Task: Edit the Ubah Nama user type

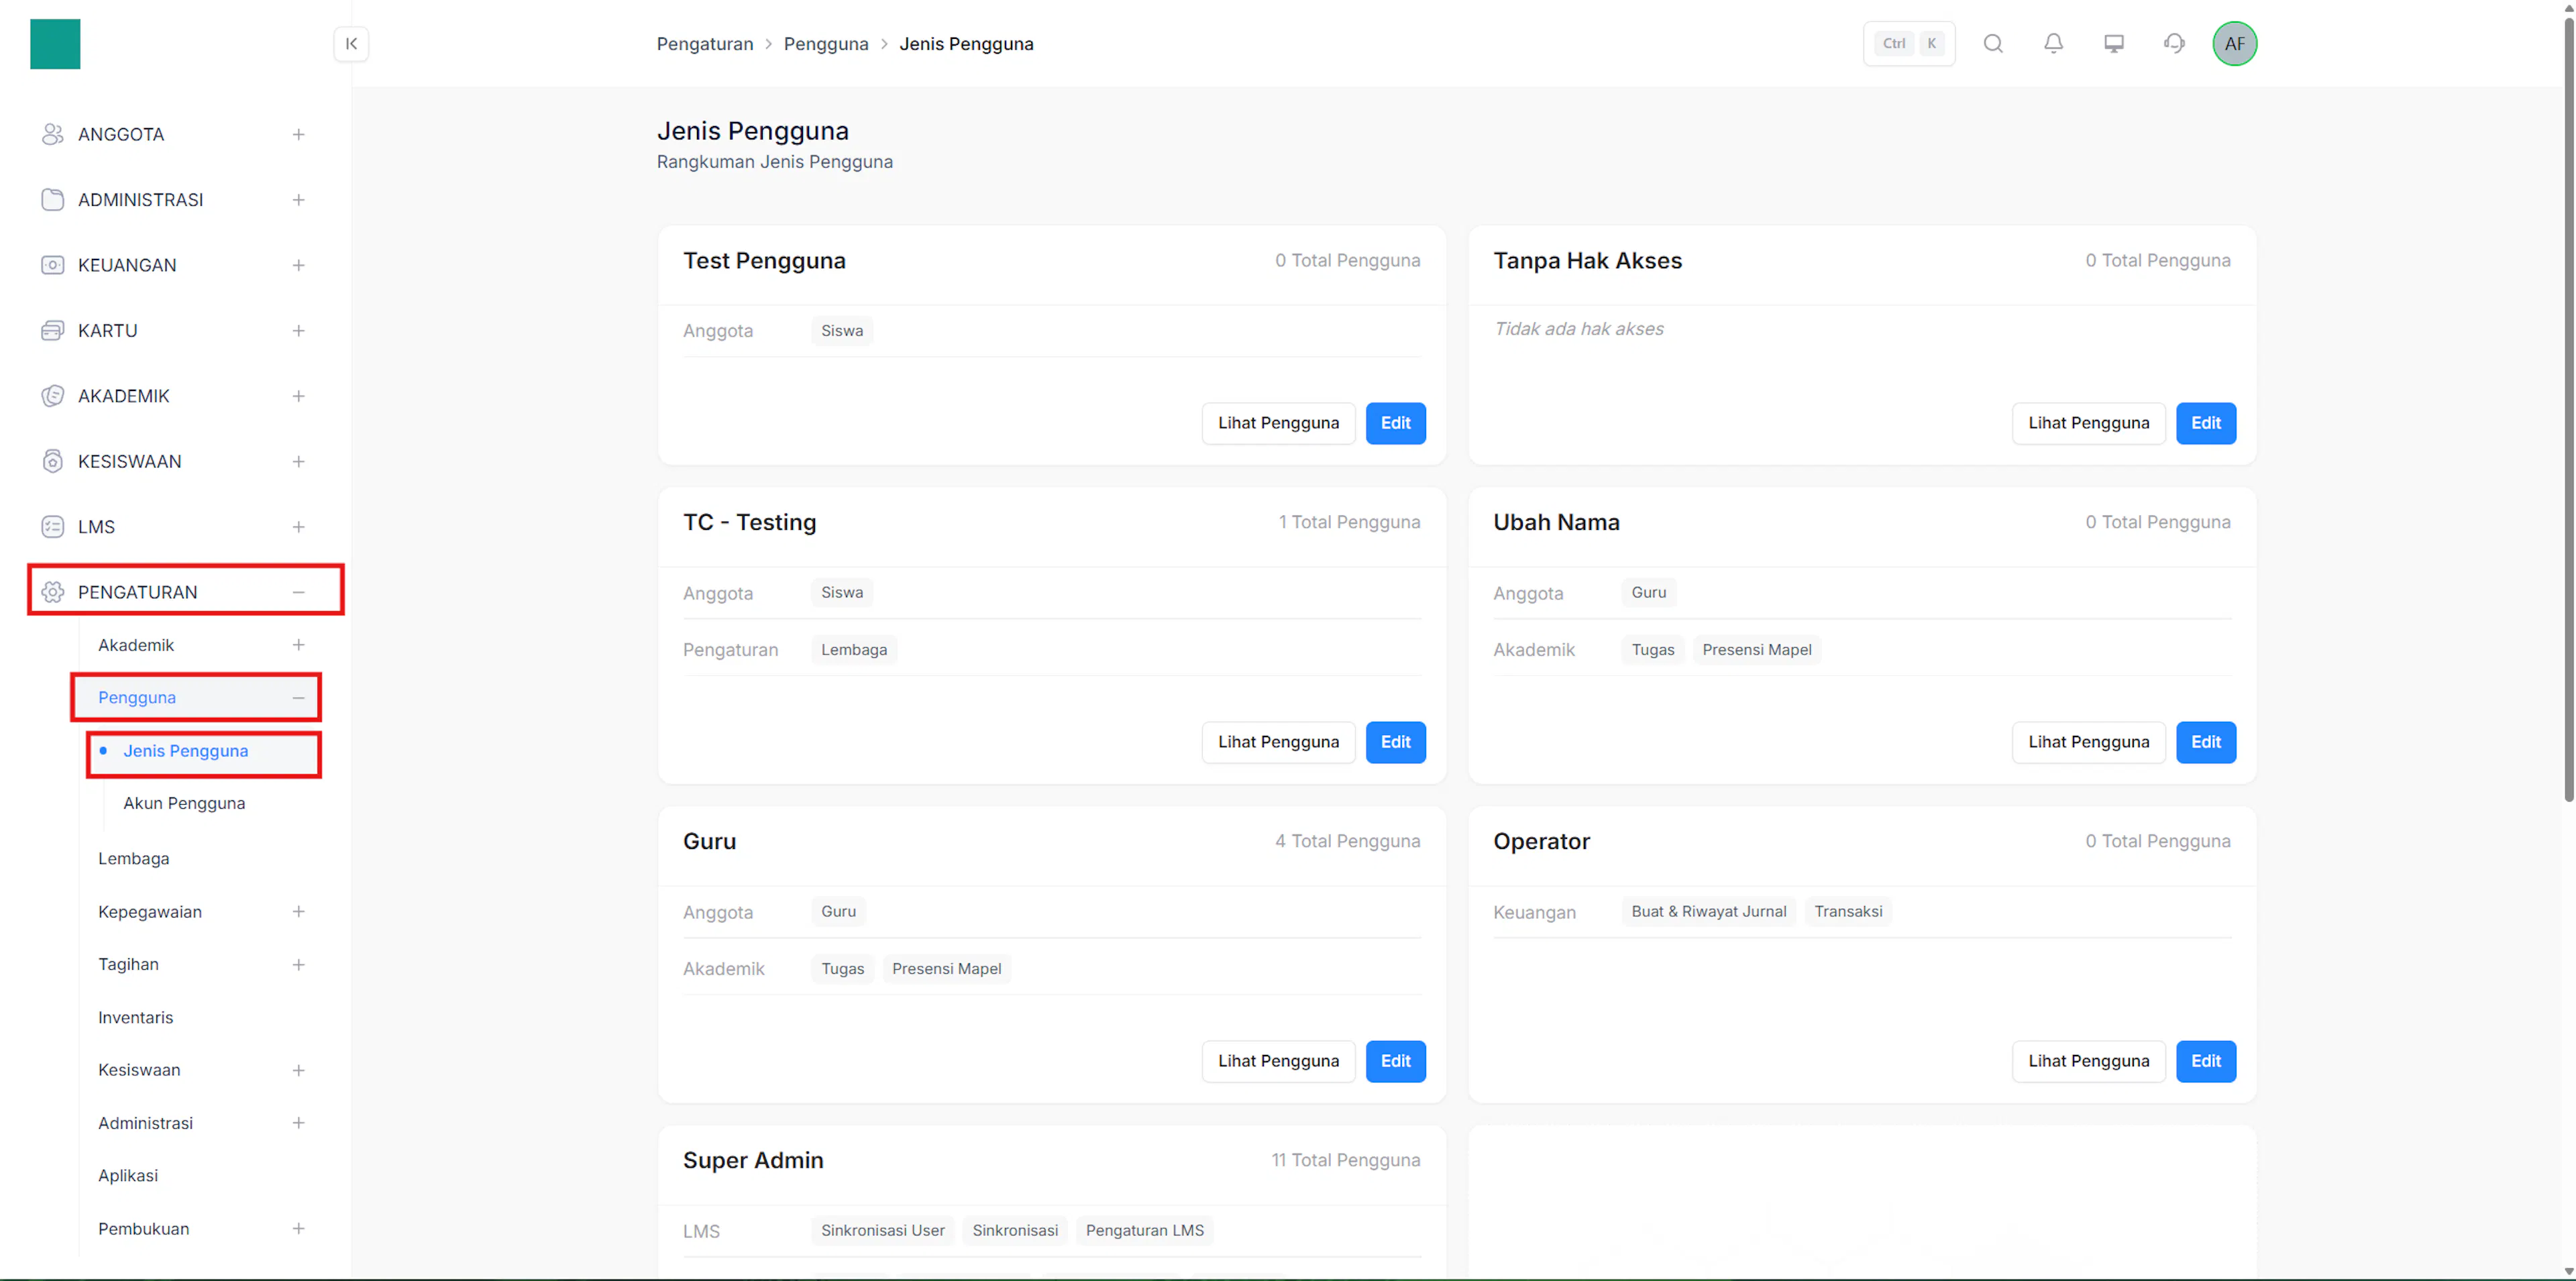Action: click(2206, 742)
